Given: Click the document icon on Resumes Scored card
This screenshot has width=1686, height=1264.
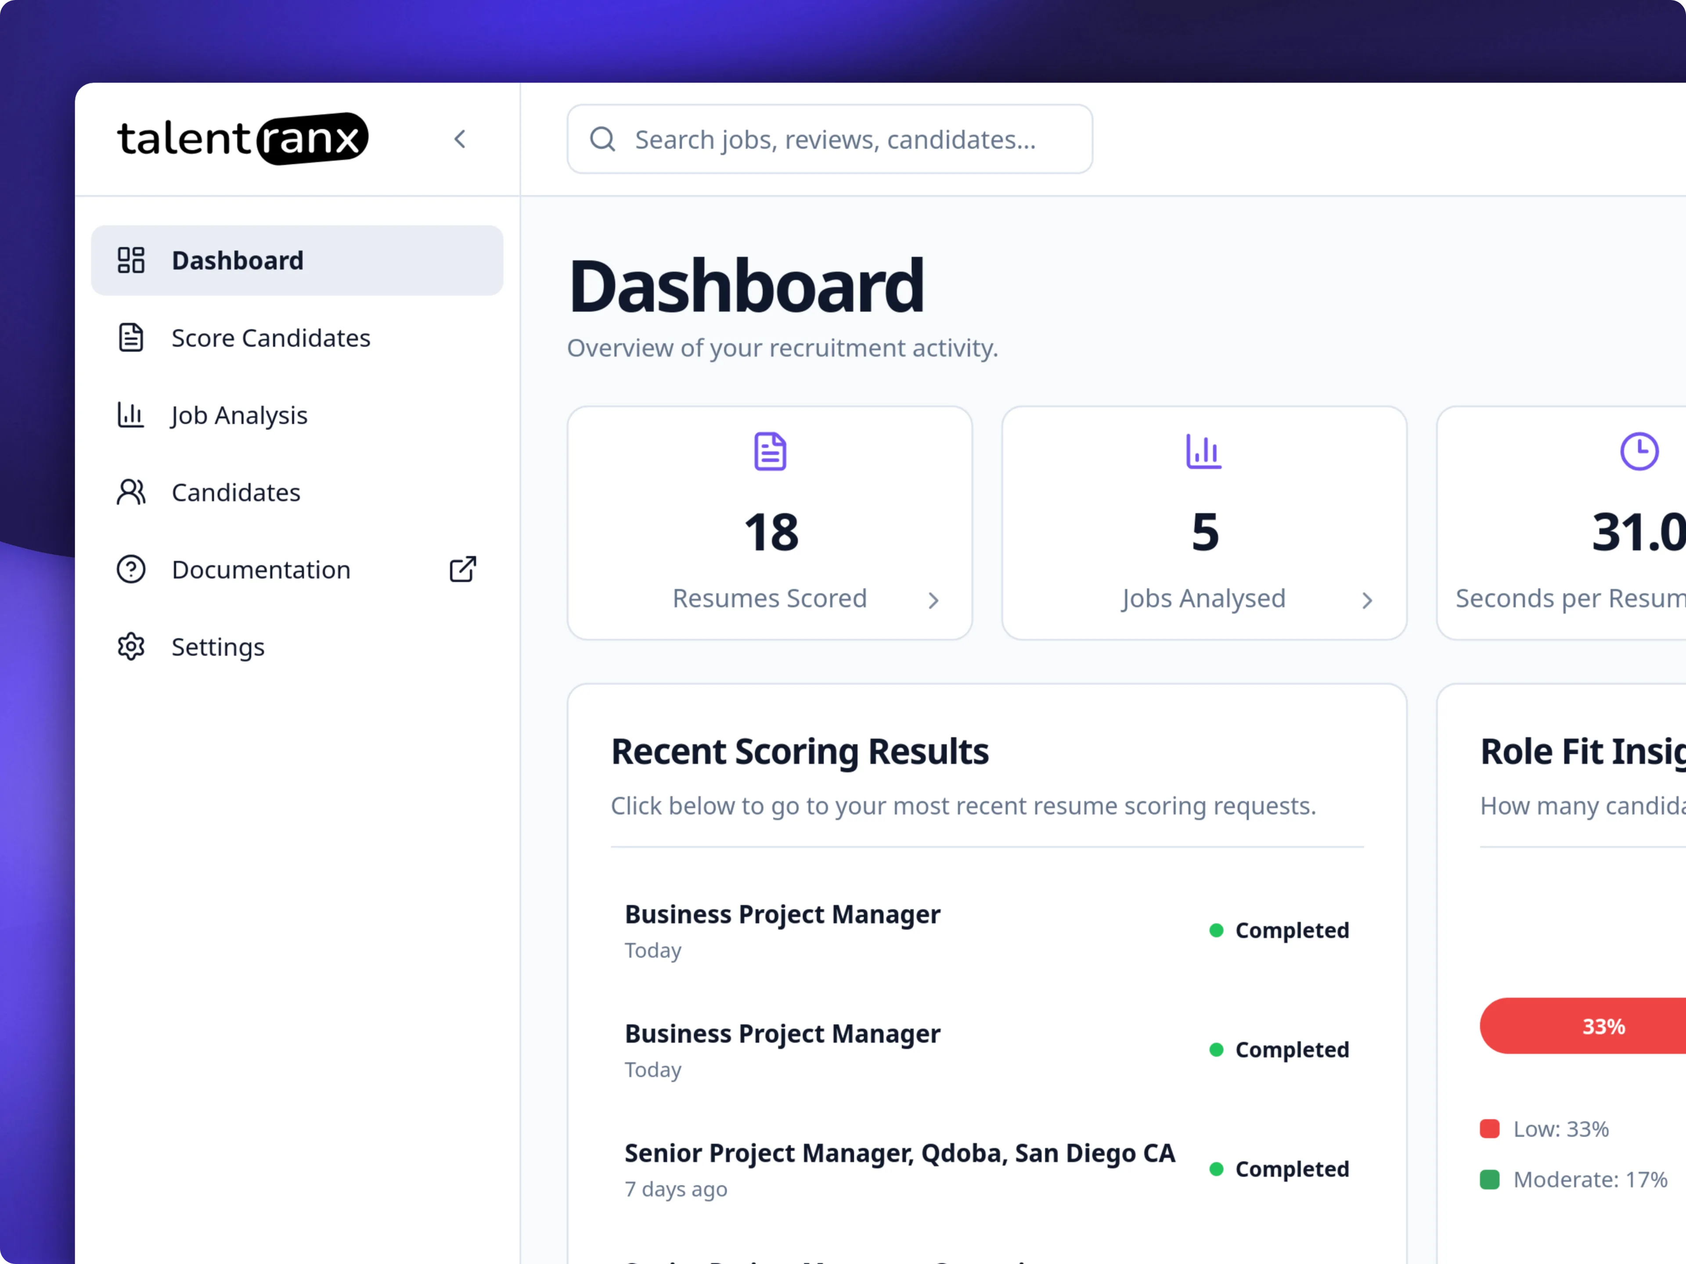Looking at the screenshot, I should point(770,452).
